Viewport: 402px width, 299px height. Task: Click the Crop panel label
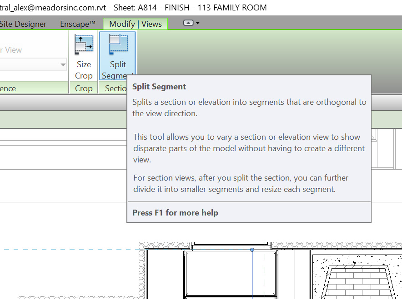84,88
